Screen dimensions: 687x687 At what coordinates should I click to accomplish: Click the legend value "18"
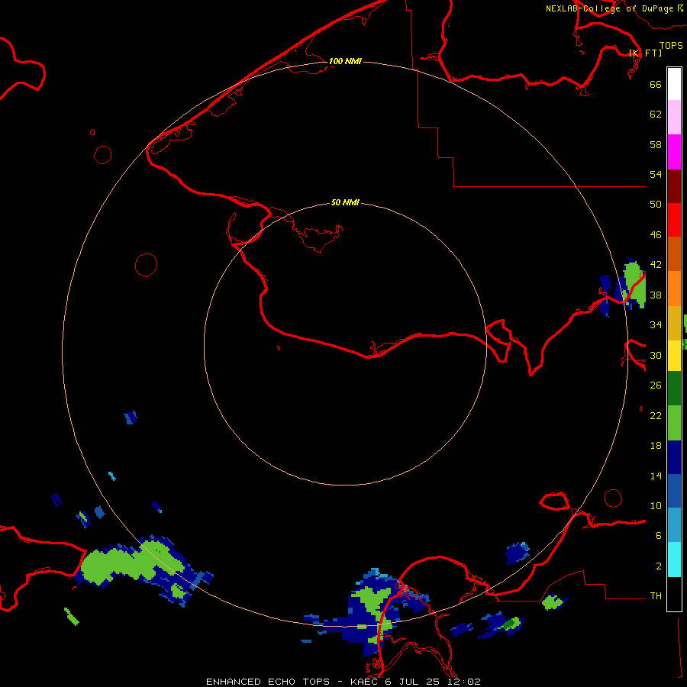(656, 446)
